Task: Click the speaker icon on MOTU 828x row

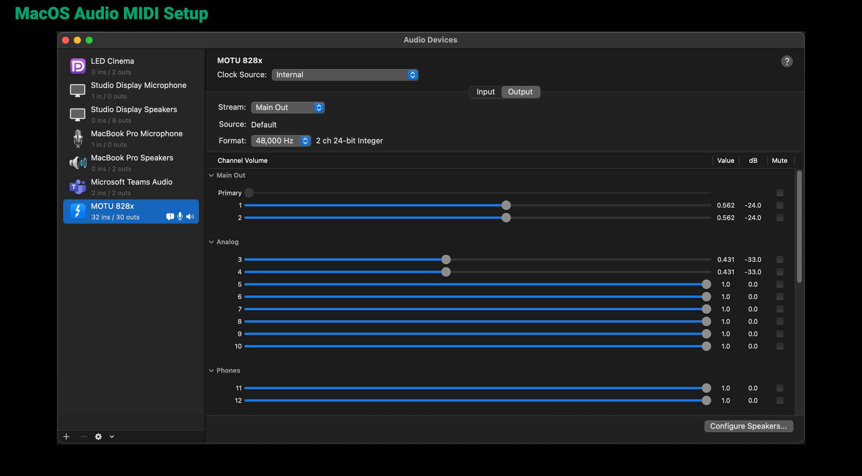Action: (x=190, y=217)
